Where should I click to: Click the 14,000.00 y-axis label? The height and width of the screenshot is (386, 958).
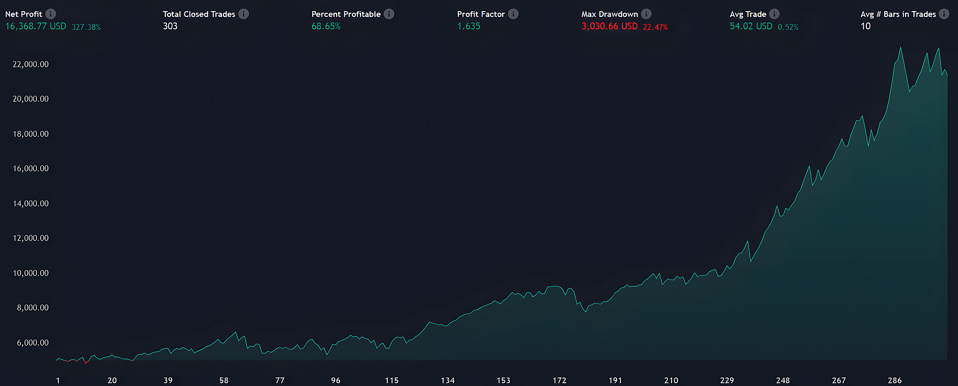31,203
